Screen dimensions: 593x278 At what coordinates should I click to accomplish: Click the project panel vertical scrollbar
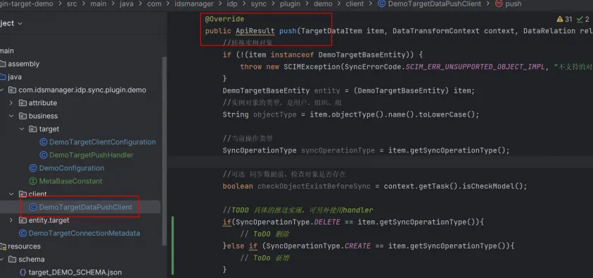tap(164, 151)
